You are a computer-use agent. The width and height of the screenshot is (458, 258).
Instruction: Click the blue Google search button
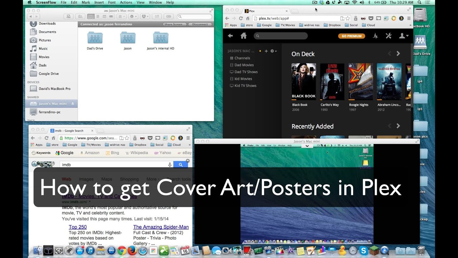181,164
